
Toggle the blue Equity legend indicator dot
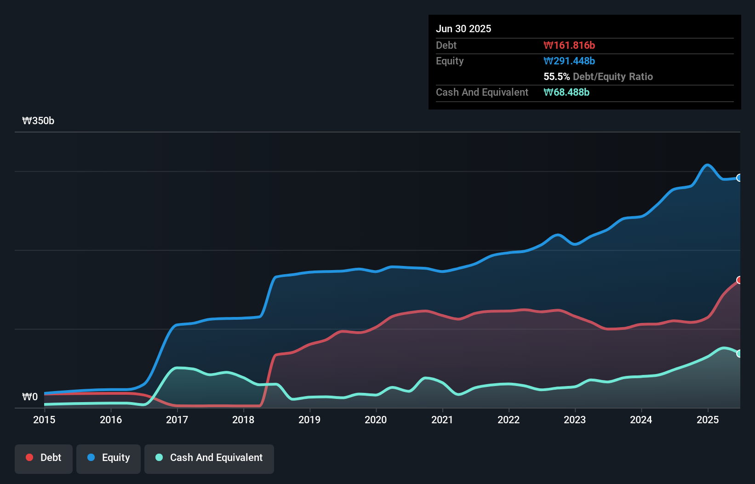point(92,457)
